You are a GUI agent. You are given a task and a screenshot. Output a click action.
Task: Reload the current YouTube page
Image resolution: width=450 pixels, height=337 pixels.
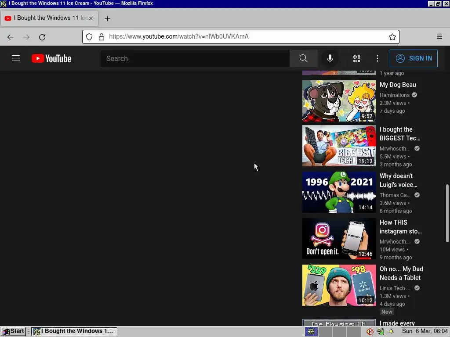42,37
